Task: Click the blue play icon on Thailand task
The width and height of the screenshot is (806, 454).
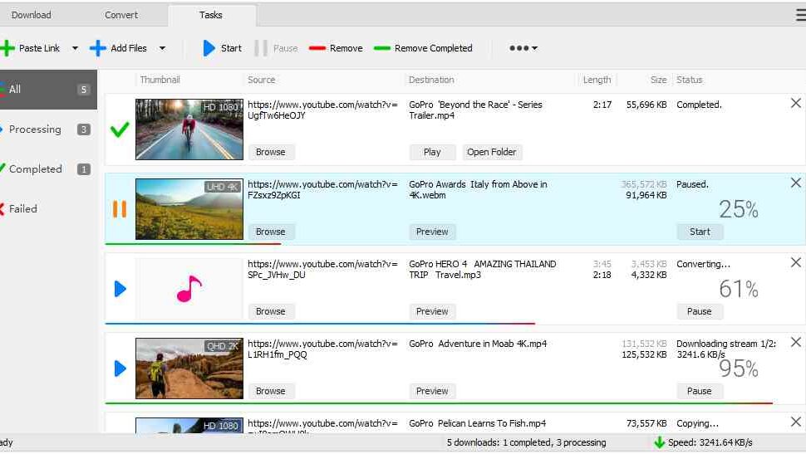Action: point(120,289)
